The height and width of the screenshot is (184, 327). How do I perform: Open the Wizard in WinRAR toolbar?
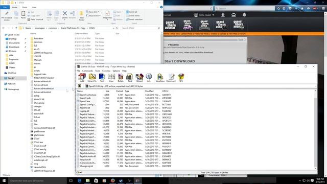point(139,78)
